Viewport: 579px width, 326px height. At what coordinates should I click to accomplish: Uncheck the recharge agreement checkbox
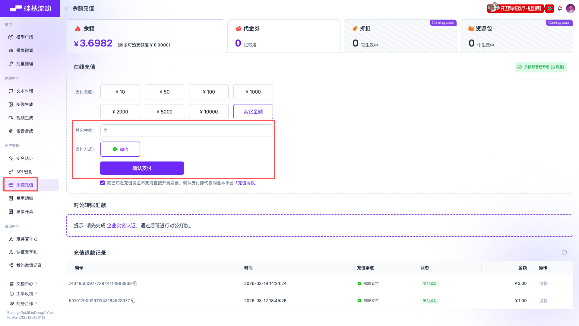coord(102,183)
